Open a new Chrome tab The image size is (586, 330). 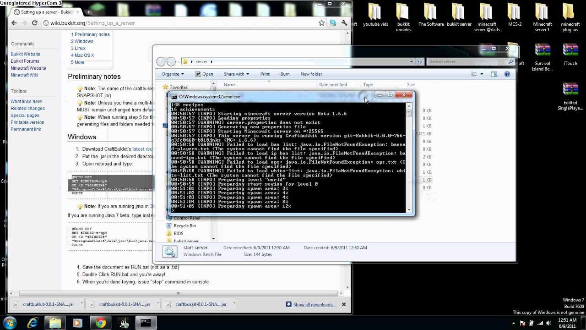[x=88, y=12]
